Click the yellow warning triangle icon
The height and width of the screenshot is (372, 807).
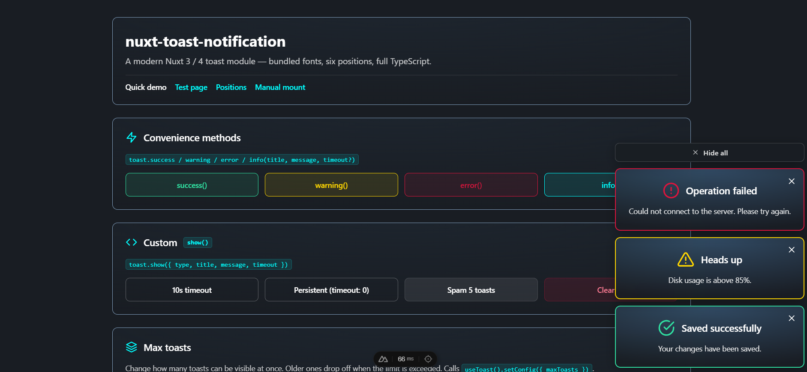click(x=686, y=259)
